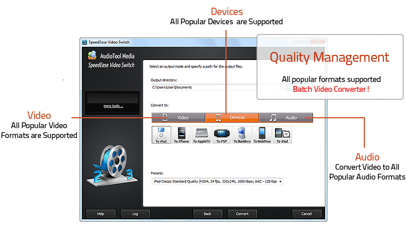Open the Log button

pyautogui.click(x=135, y=214)
